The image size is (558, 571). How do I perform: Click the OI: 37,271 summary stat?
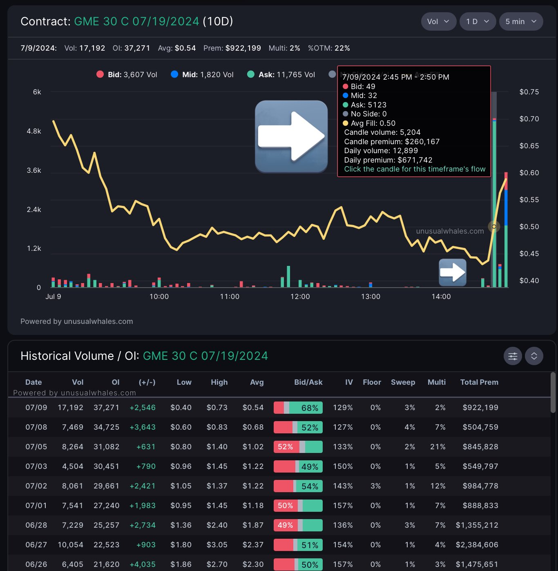132,48
